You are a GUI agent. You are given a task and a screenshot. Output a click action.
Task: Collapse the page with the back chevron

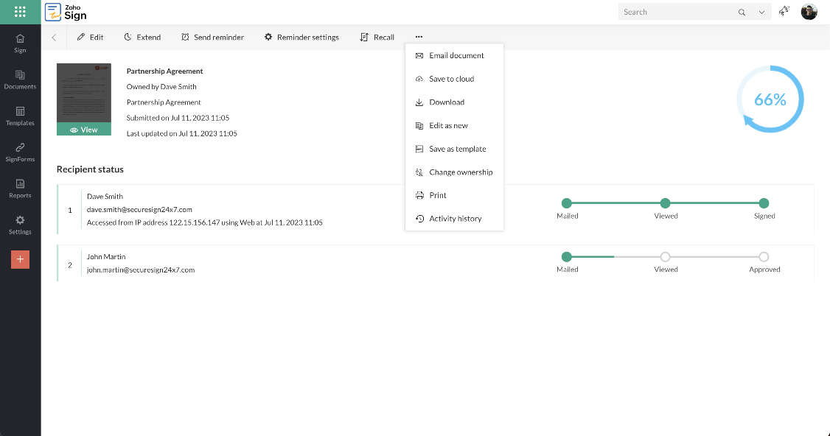click(53, 37)
